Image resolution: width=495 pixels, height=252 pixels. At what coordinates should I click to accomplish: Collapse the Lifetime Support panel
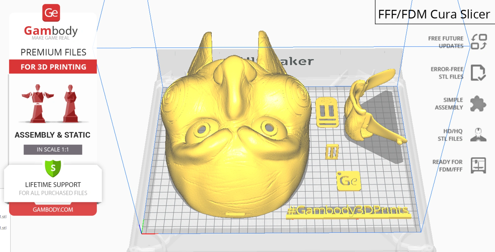[53, 184]
